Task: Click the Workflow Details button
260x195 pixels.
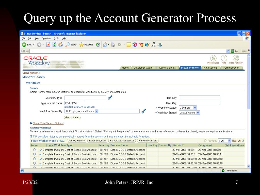Action: click(148, 141)
